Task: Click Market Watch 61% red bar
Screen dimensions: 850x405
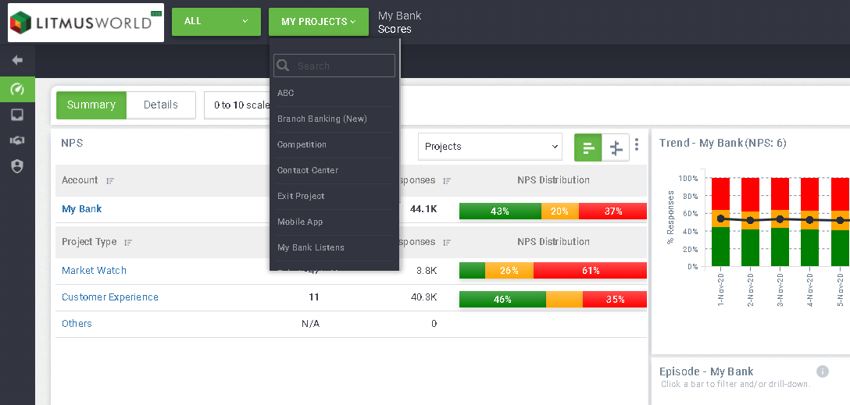Action: coord(591,270)
